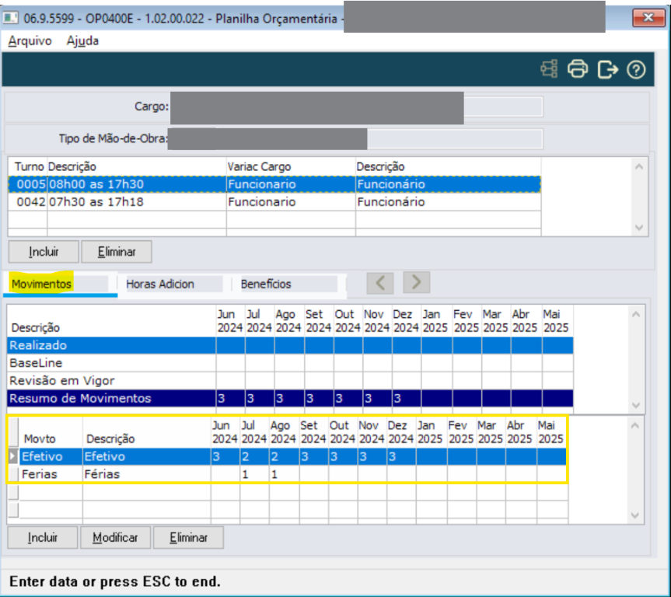Click scroll down arrow of Turno table

click(x=639, y=227)
